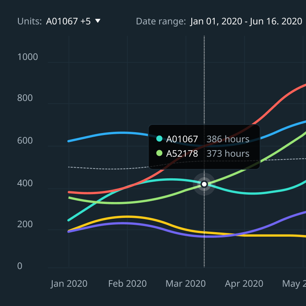Click the 386 hours value in tooltip
This screenshot has width=306, height=306.
[x=228, y=139]
